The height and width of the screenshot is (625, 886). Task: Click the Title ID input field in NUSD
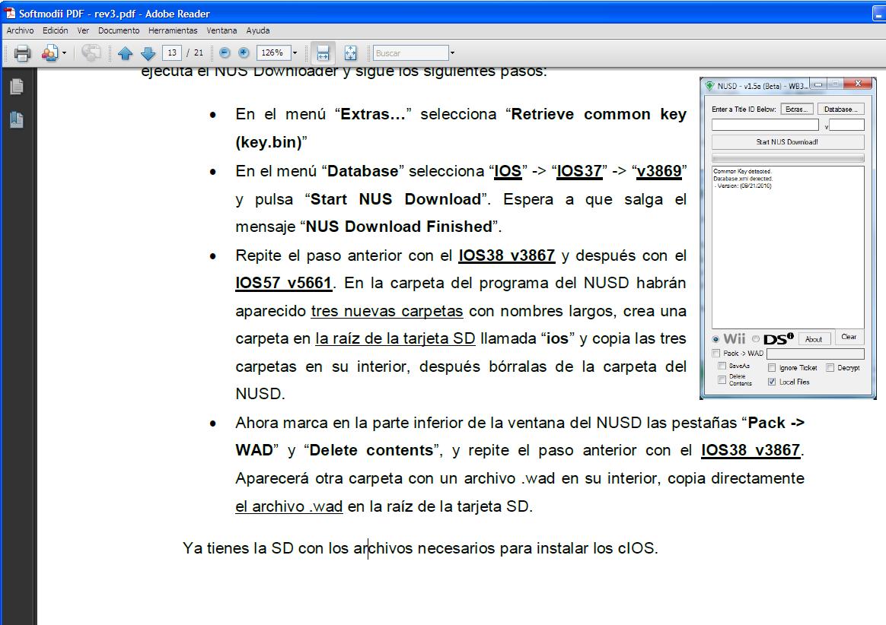[x=764, y=125]
